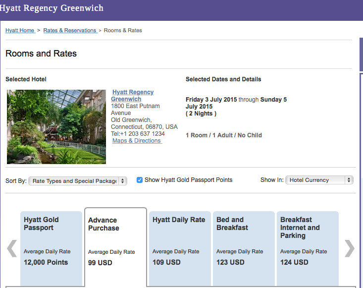This screenshot has height=288, width=363.
Task: Open the Show In currency dropdown
Action: pos(319,180)
